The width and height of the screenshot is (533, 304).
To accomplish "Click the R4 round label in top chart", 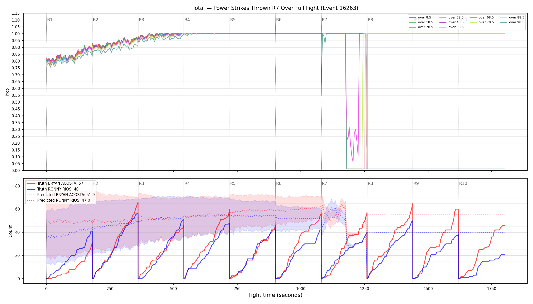I will click(x=187, y=20).
